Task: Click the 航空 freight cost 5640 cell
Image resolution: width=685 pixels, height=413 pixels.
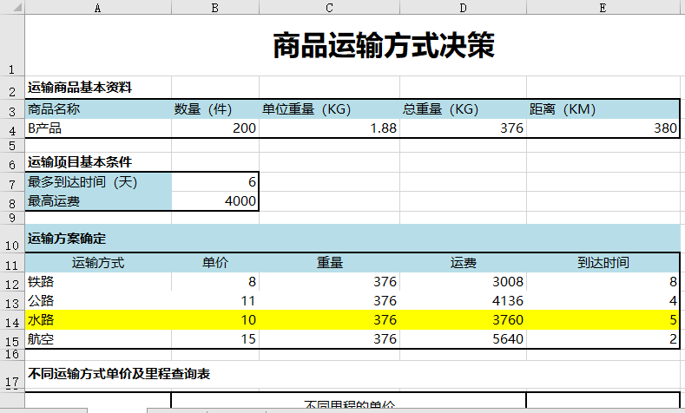Action: pyautogui.click(x=463, y=339)
